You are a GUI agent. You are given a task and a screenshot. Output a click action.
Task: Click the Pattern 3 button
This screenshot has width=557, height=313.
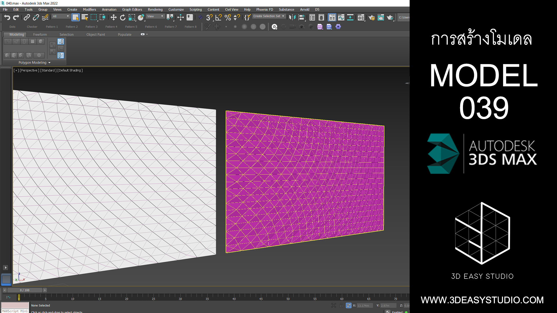tap(91, 27)
